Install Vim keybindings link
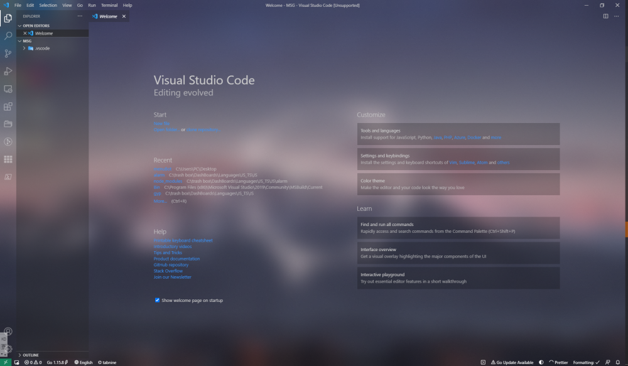Viewport: 628px width, 366px height. point(453,163)
